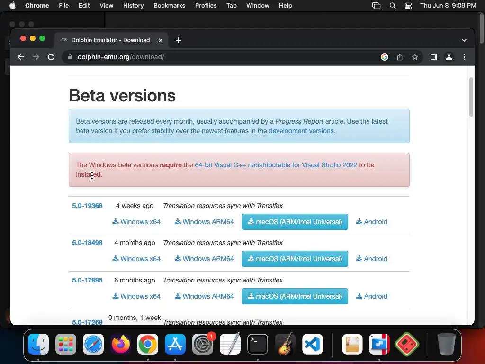Open Visual Studio Code from the dock
This screenshot has height=364, width=485.
[312, 344]
